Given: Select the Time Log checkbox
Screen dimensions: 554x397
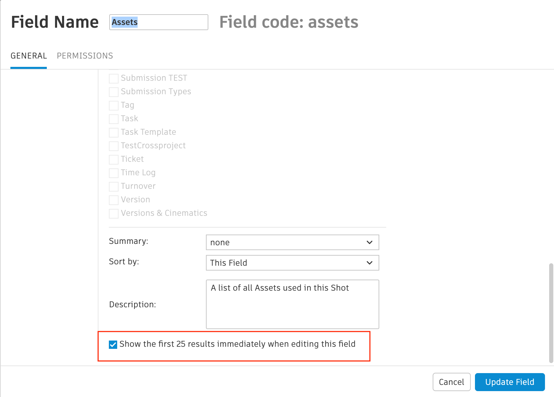Looking at the screenshot, I should click(x=114, y=173).
